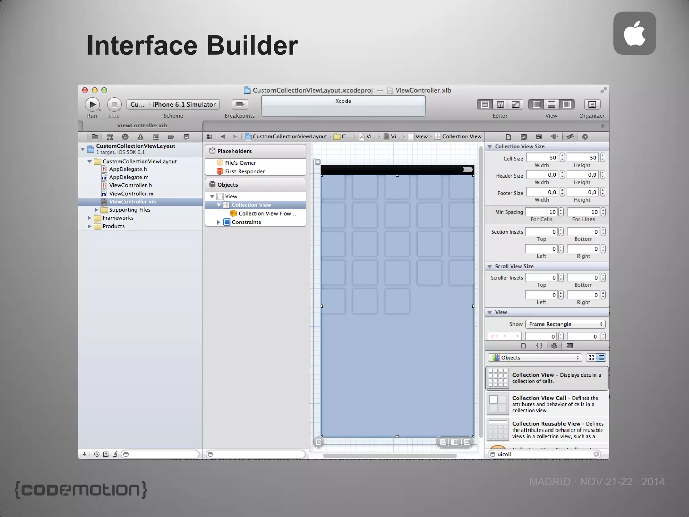
Task: Show the File Template library
Action: [523, 346]
